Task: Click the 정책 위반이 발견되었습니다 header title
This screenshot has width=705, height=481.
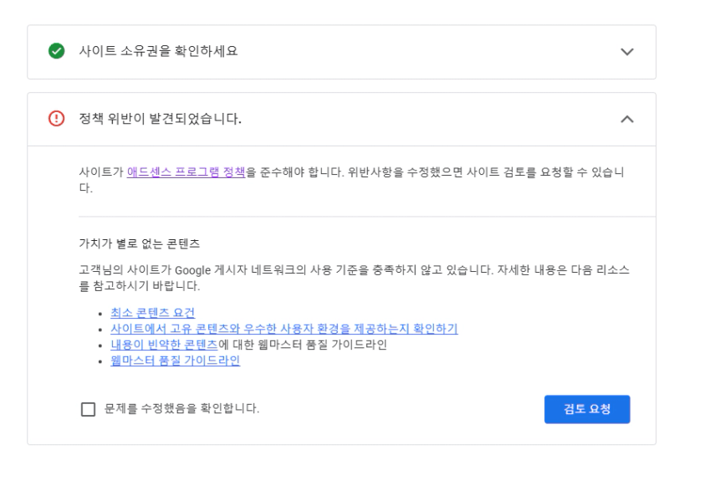Action: [160, 120]
